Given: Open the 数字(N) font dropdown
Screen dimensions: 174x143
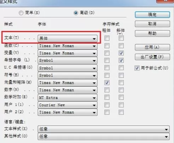Looking at the screenshot, I should pos(68,90).
